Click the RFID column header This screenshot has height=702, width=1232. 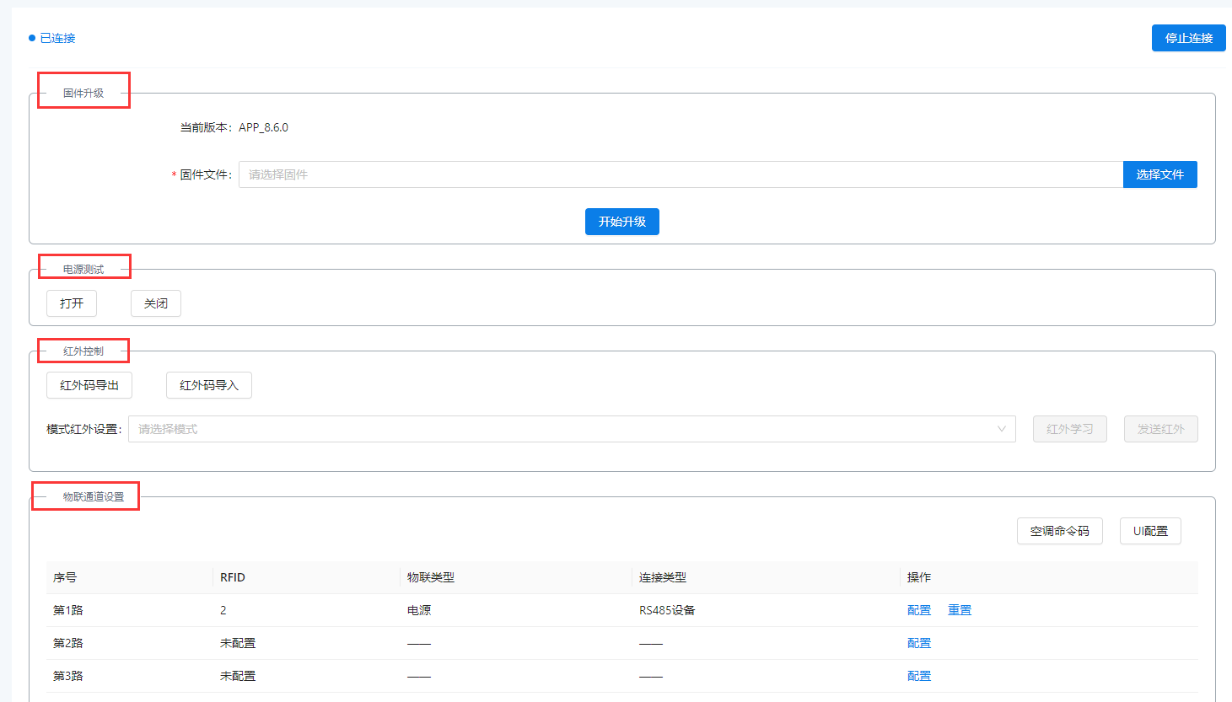(x=233, y=577)
